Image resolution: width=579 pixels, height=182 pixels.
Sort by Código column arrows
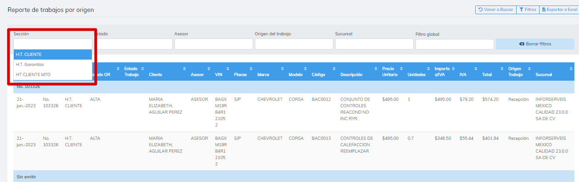pos(334,69)
